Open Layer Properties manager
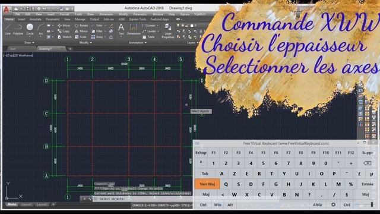This screenshot has width=380, height=214. [167, 31]
